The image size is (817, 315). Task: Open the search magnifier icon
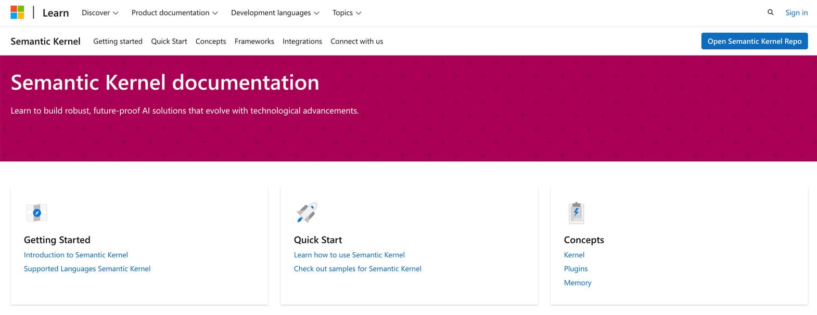click(770, 12)
